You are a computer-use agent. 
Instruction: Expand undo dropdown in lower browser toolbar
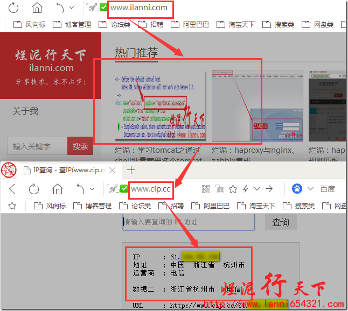[92, 189]
